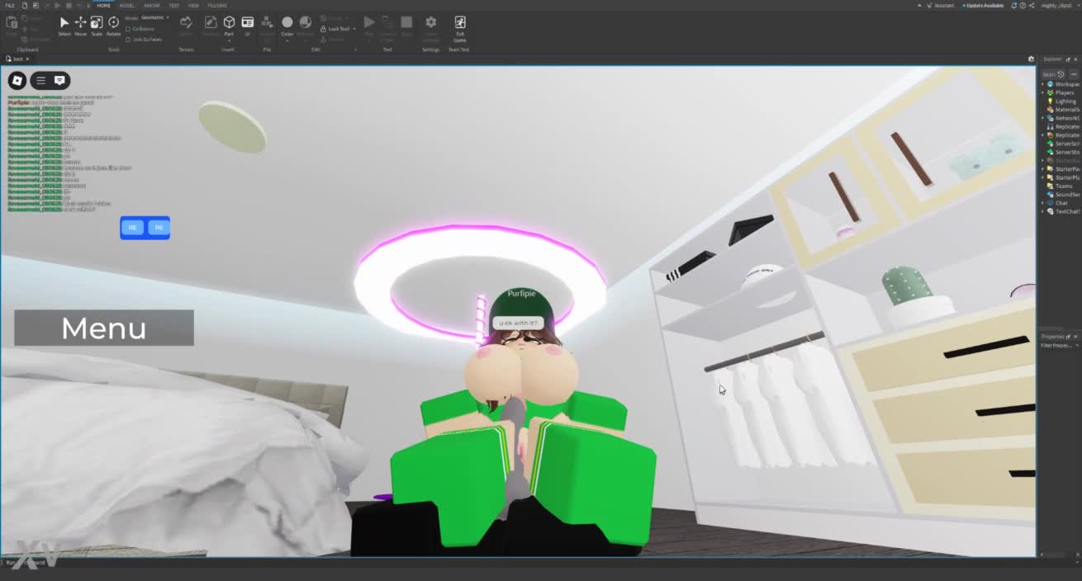Toggle the Lock Tool option
The image size is (1082, 581).
click(338, 29)
